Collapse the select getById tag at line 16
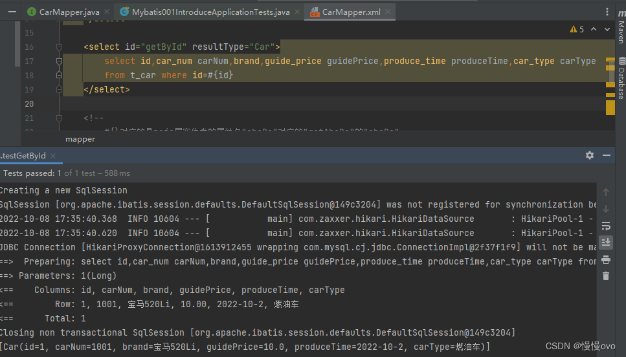This screenshot has height=357, width=626. point(58,47)
